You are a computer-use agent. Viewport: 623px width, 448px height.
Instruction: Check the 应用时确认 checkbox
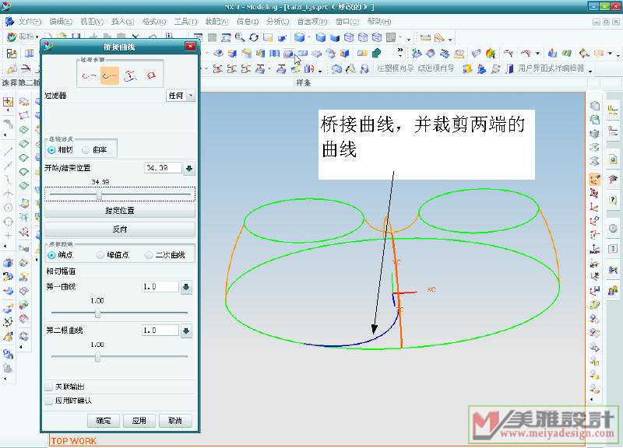click(x=50, y=401)
